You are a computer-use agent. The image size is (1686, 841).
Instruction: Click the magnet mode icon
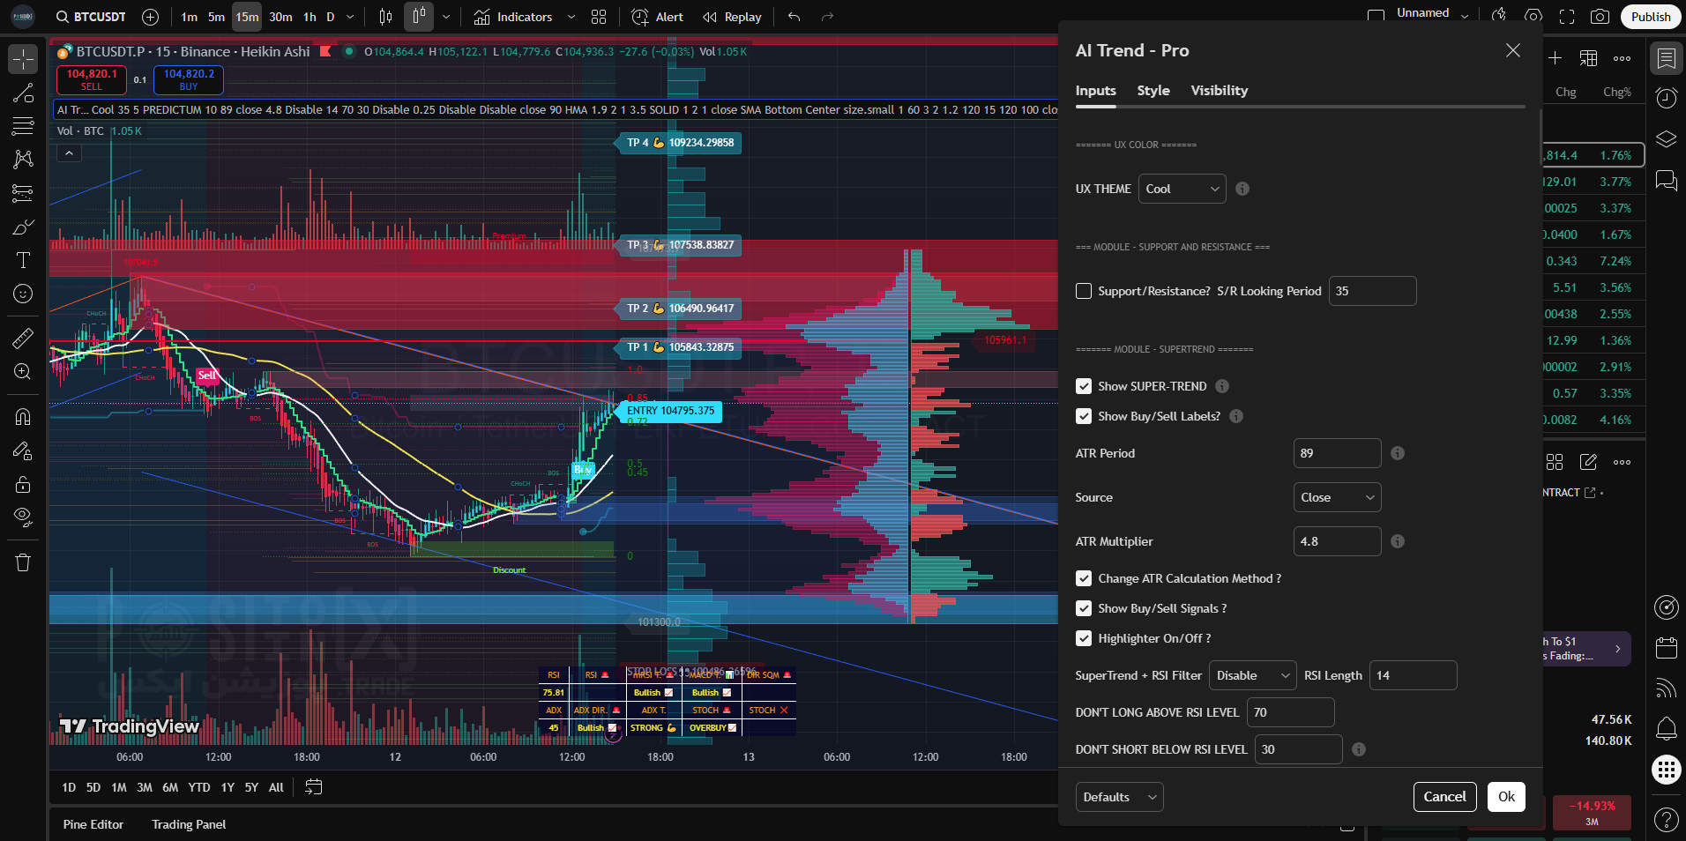23,417
